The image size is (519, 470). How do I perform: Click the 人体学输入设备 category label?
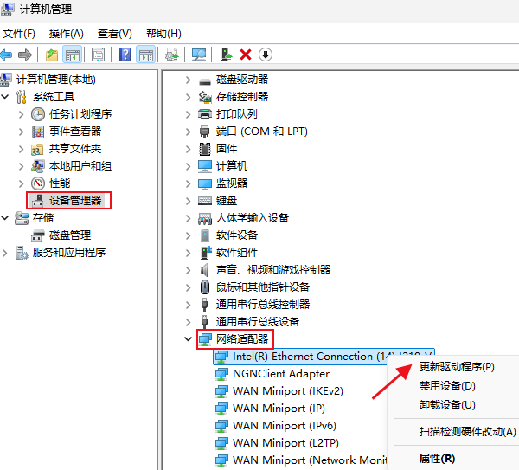253,218
